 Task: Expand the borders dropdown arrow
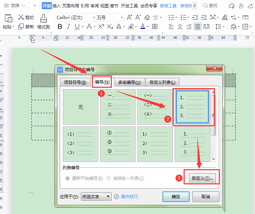coord(251,26)
